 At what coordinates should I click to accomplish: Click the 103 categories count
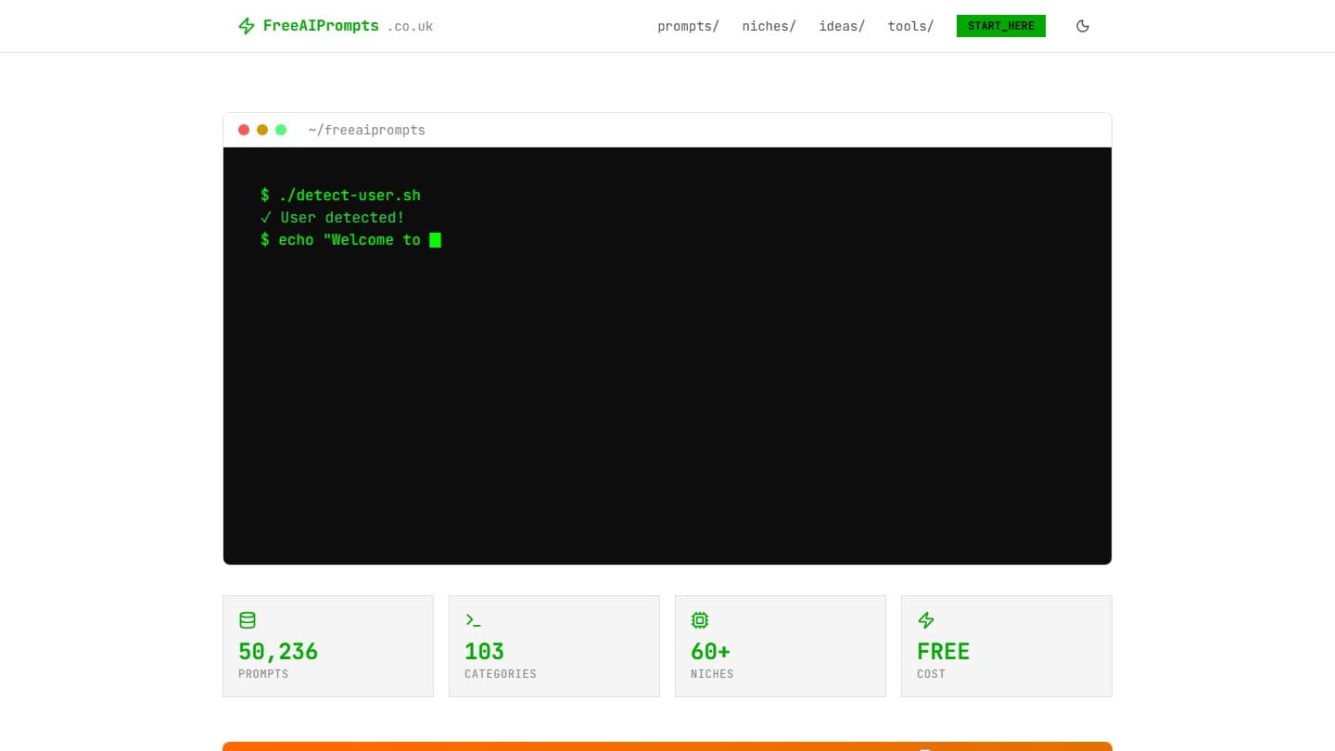click(x=484, y=651)
